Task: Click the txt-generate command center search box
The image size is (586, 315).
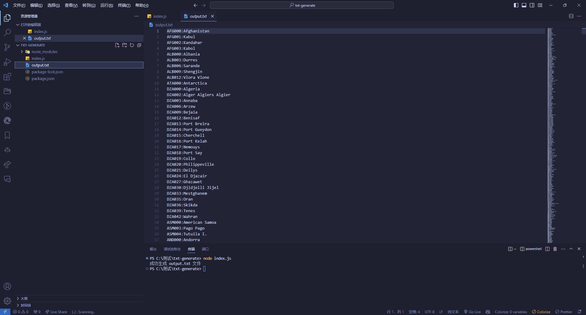Action: (302, 5)
